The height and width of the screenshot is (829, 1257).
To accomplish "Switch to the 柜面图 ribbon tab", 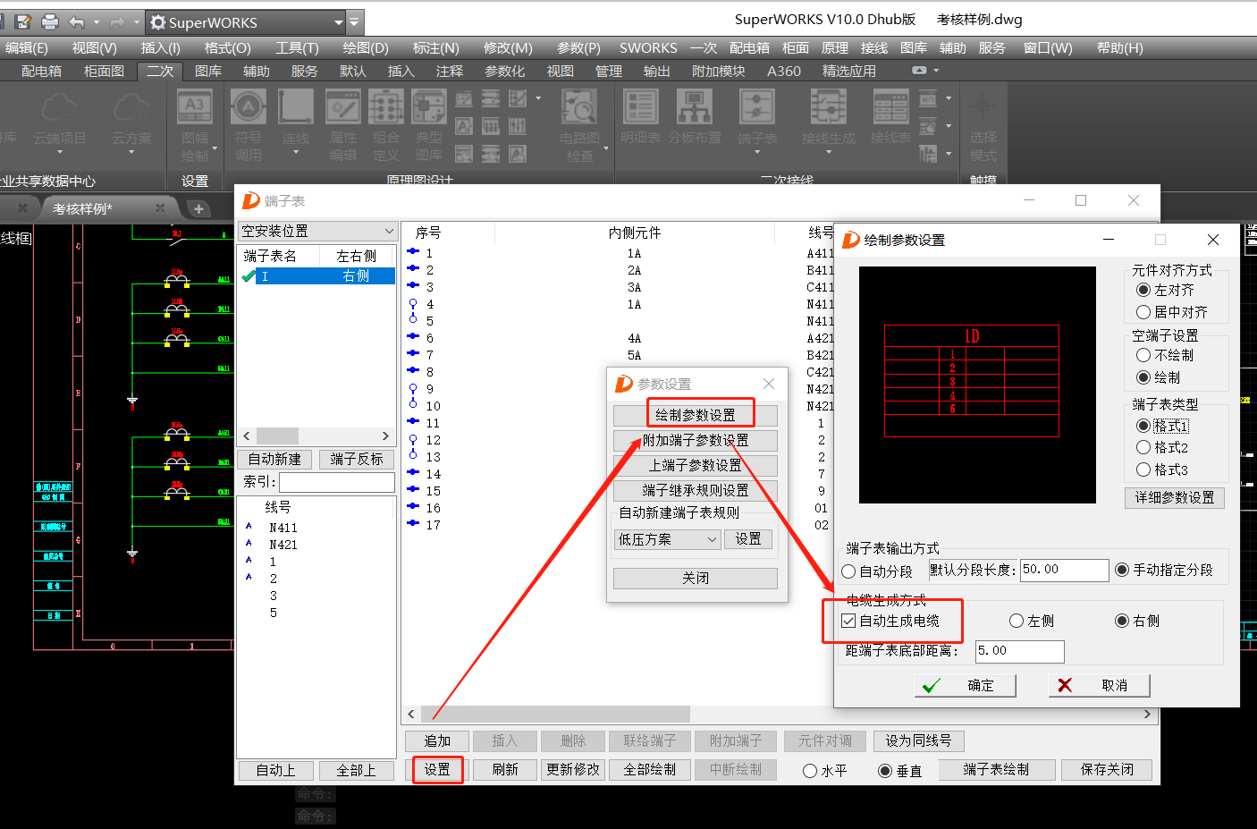I will [104, 71].
